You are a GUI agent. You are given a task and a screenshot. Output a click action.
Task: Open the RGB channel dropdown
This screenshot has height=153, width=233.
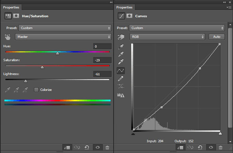click(x=167, y=37)
